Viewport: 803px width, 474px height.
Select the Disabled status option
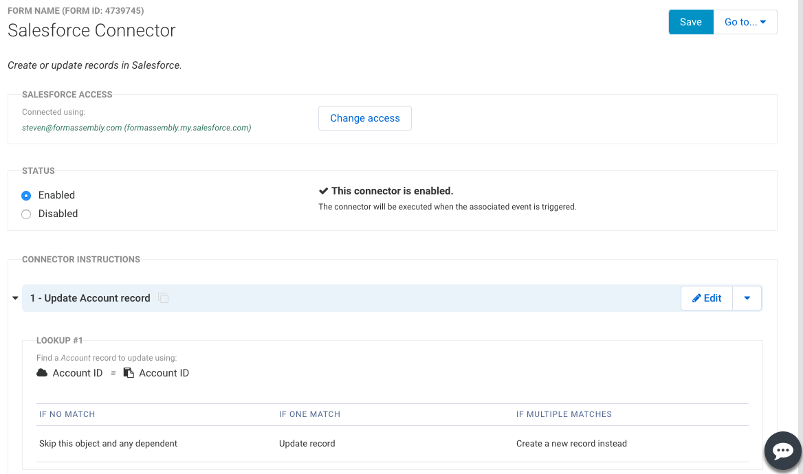(x=26, y=214)
